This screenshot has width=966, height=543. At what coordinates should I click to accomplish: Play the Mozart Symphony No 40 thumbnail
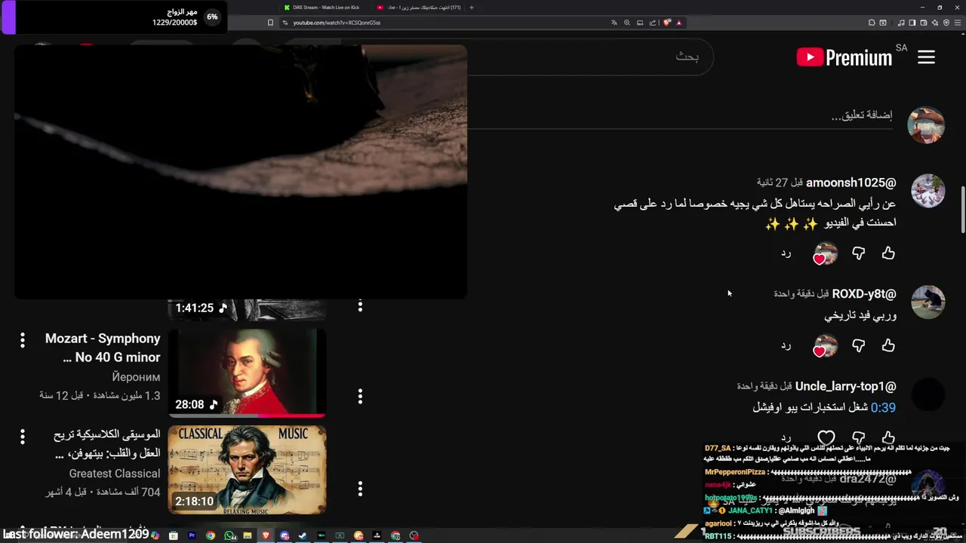(x=247, y=373)
